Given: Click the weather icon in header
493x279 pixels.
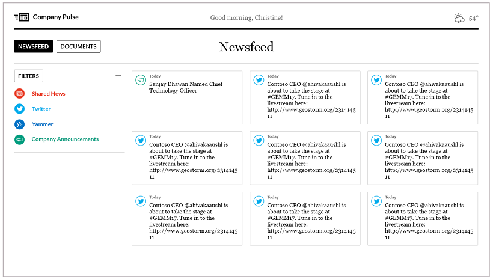Looking at the screenshot, I should click(x=459, y=18).
